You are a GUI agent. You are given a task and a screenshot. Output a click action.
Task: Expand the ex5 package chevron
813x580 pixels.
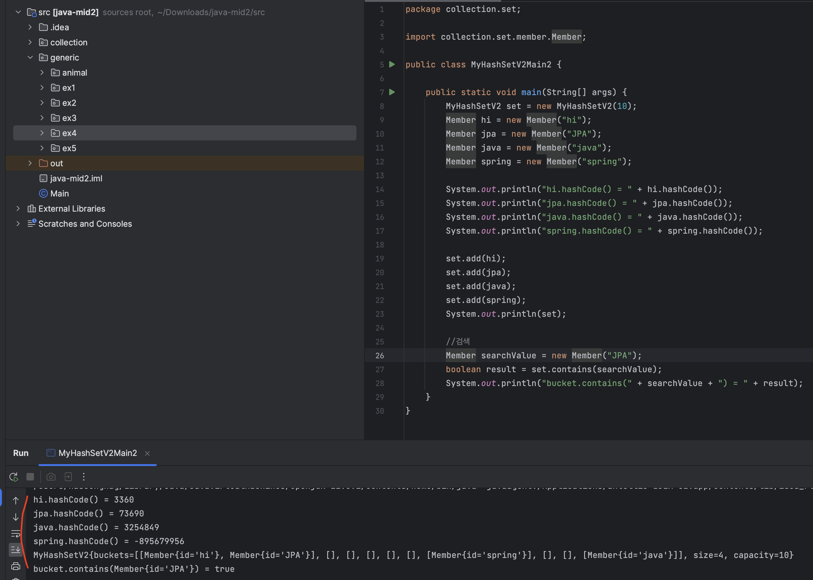point(42,148)
